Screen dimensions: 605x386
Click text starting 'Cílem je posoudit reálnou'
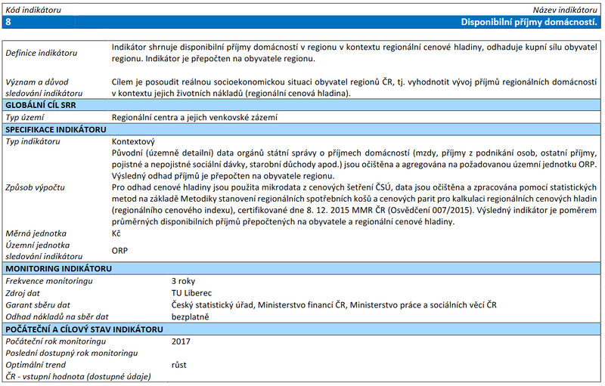point(354,88)
